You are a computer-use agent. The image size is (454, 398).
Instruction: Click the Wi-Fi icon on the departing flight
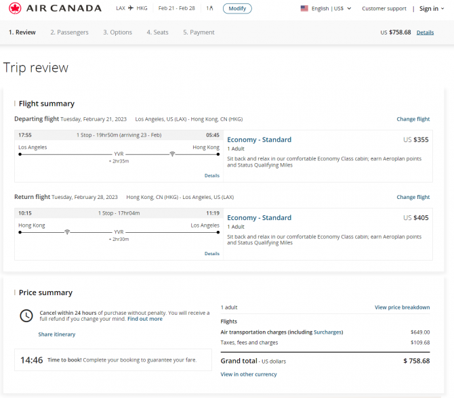[172, 154]
